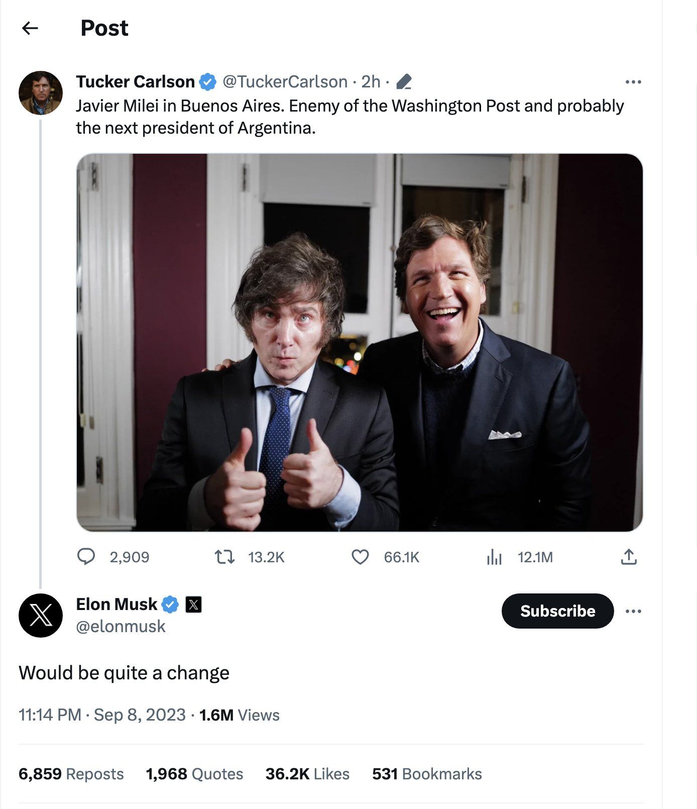View the 6,859 Reposts list
Image resolution: width=697 pixels, height=809 pixels.
(x=71, y=774)
